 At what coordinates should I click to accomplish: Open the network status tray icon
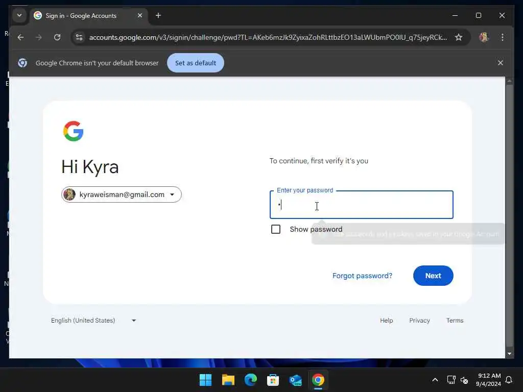coord(451,380)
